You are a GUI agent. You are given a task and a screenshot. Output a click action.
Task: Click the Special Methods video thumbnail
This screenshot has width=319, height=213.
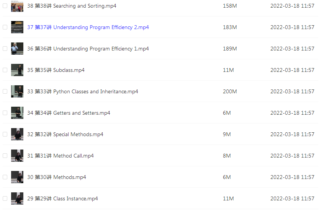17,134
